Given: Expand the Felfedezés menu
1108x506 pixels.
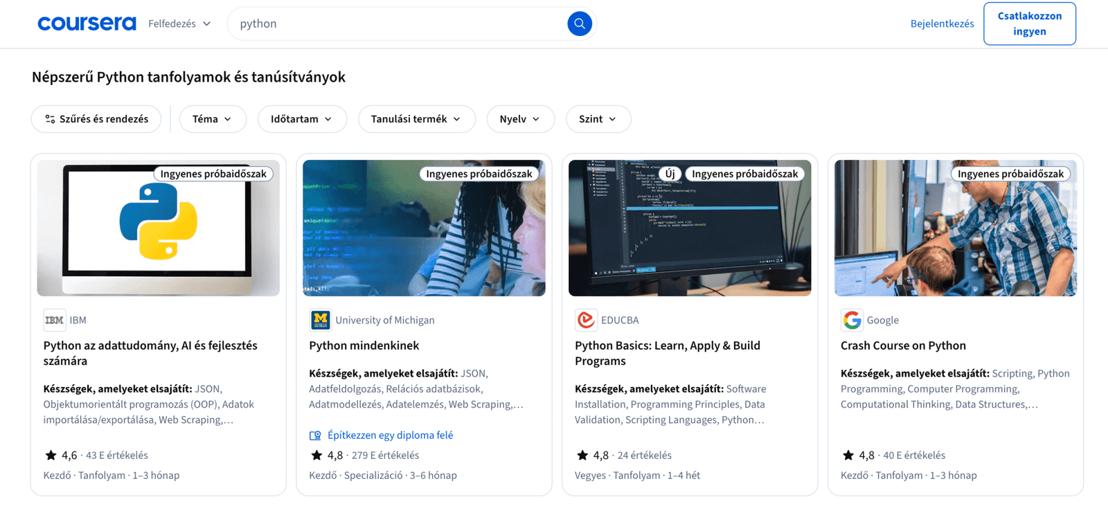Looking at the screenshot, I should point(179,24).
